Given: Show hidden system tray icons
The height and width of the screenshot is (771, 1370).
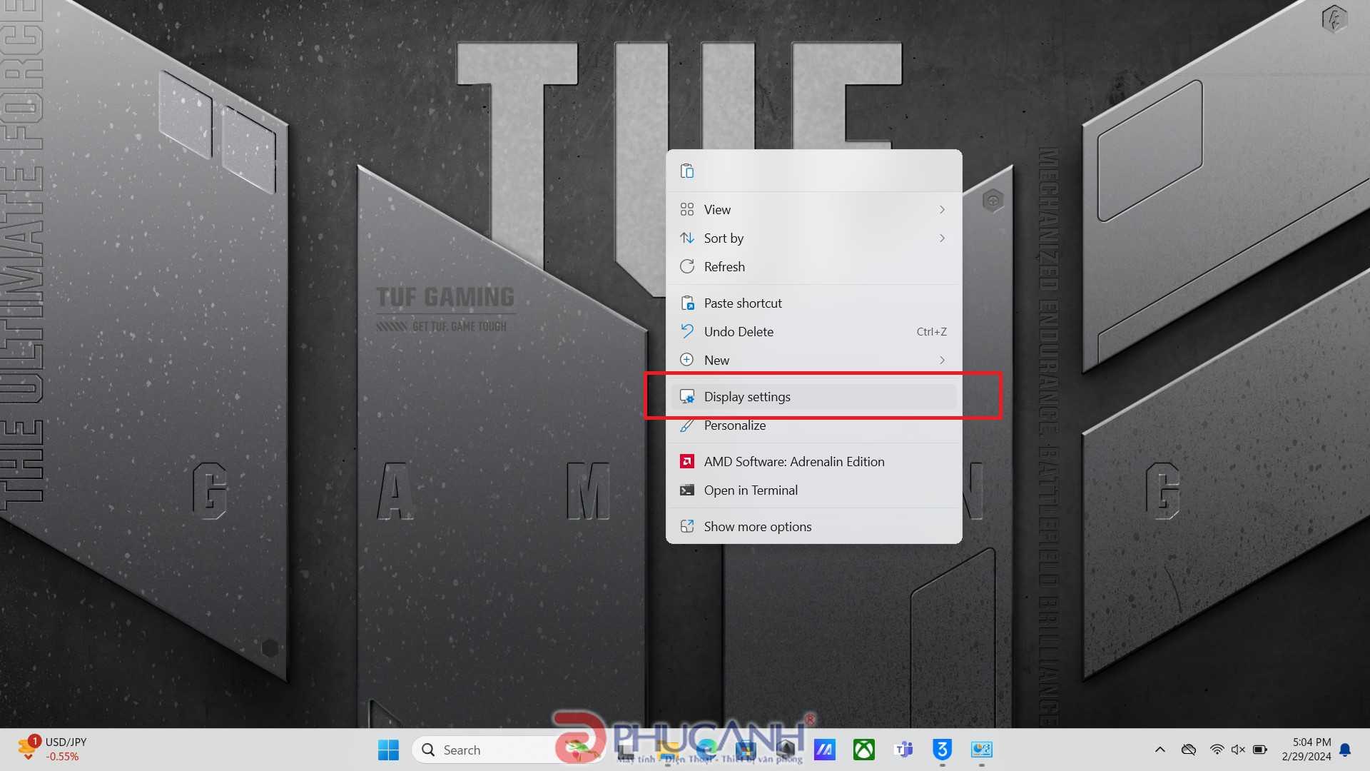Looking at the screenshot, I should (x=1160, y=750).
